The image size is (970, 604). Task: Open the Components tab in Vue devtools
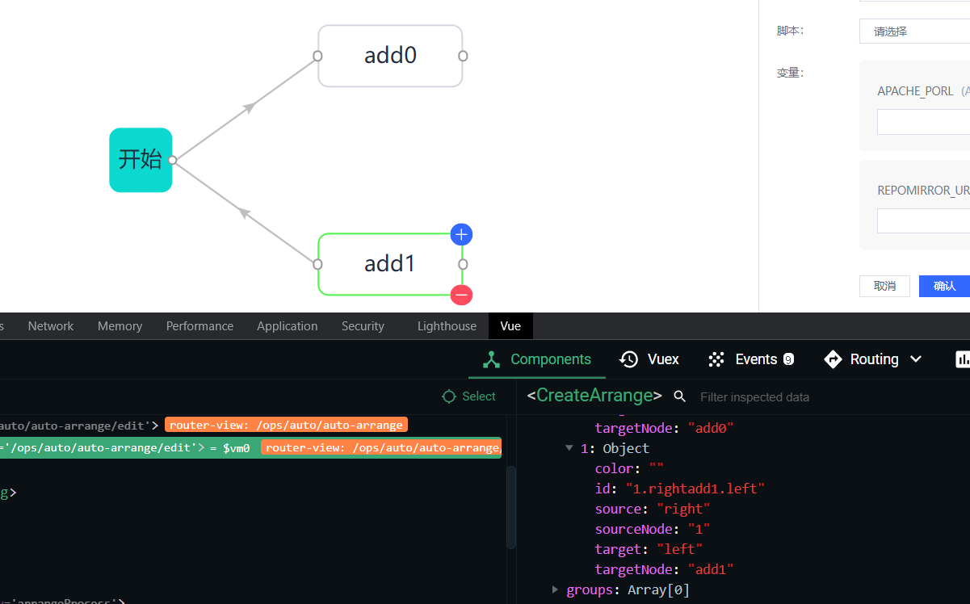point(537,359)
